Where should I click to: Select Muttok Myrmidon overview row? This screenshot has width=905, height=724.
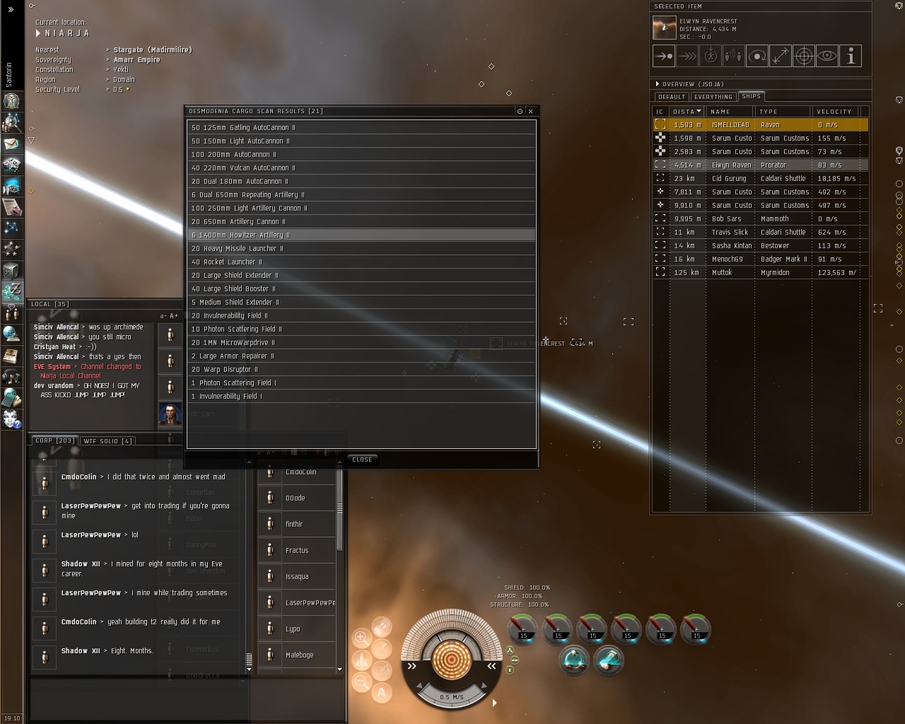(x=760, y=272)
